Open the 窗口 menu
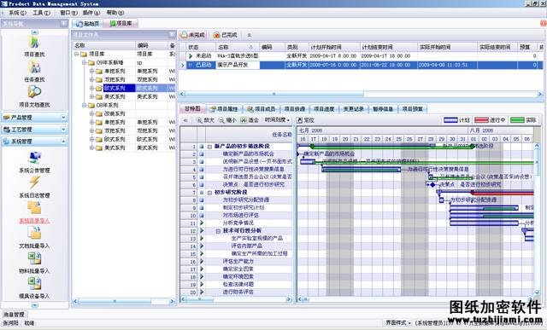Image resolution: width=547 pixels, height=330 pixels. [x=68, y=13]
